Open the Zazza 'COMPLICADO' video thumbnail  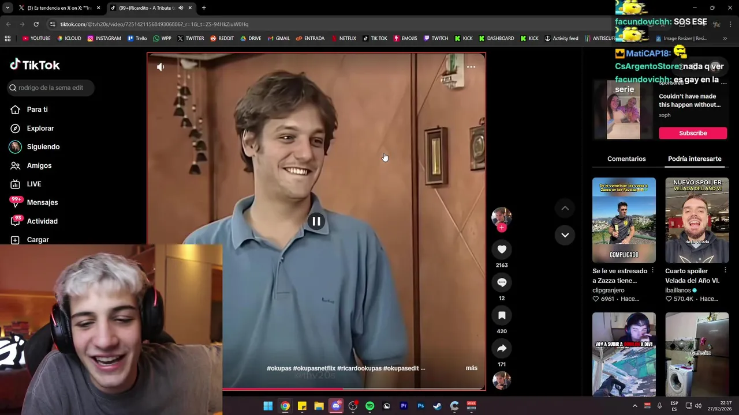click(x=624, y=220)
